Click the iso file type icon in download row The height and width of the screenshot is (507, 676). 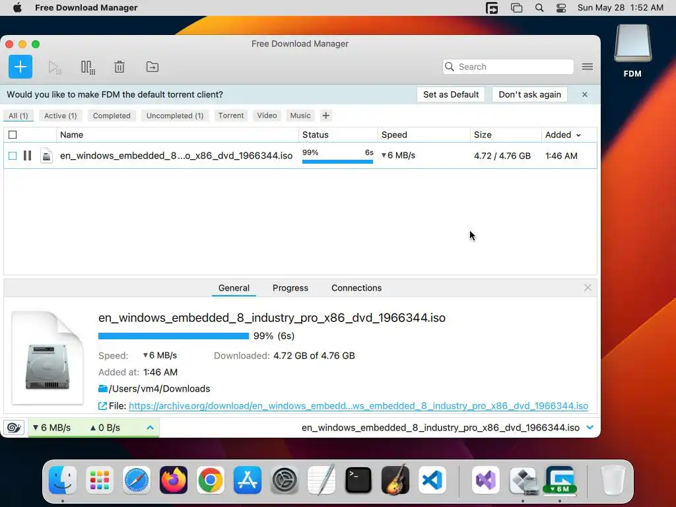coord(46,156)
